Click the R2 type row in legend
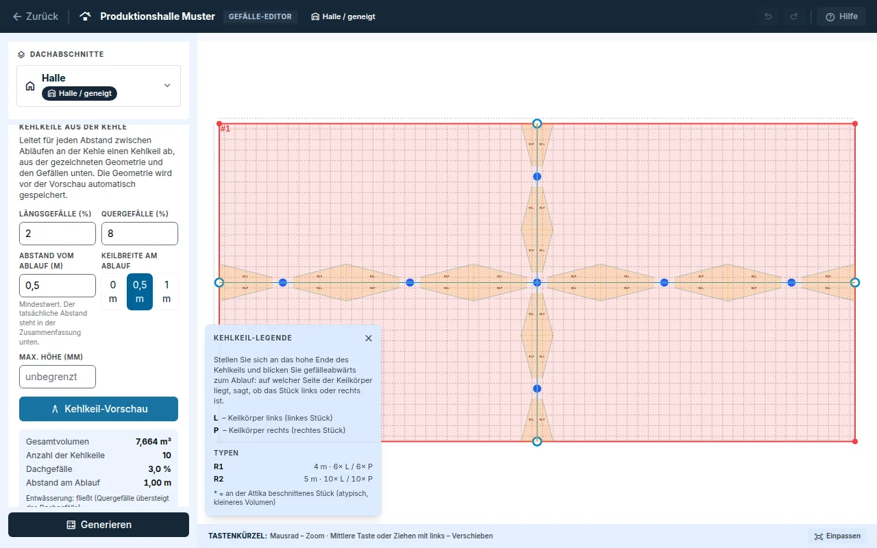The width and height of the screenshot is (877, 548). point(293,479)
